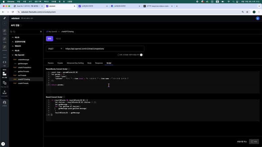Click the upload icon in the left sidebar
262x147 pixels.
(x=5, y=92)
